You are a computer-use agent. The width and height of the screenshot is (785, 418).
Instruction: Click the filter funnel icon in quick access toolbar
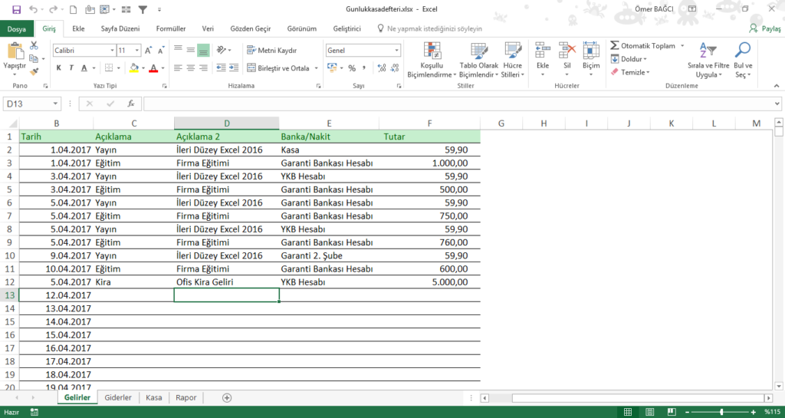(x=143, y=10)
